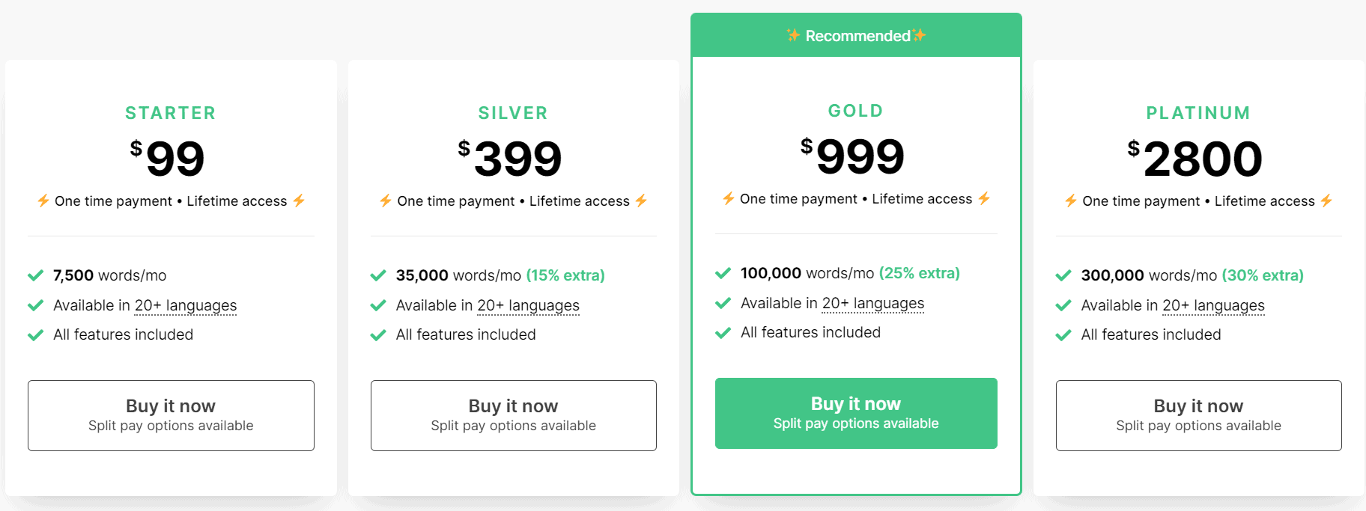This screenshot has height=511, width=1366.
Task: Click the lightning bolt icon on Starter plan
Action: (x=43, y=201)
